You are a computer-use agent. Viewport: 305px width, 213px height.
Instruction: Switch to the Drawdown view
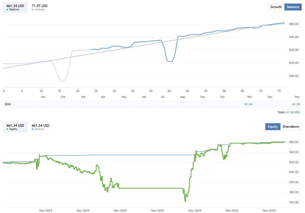291,126
